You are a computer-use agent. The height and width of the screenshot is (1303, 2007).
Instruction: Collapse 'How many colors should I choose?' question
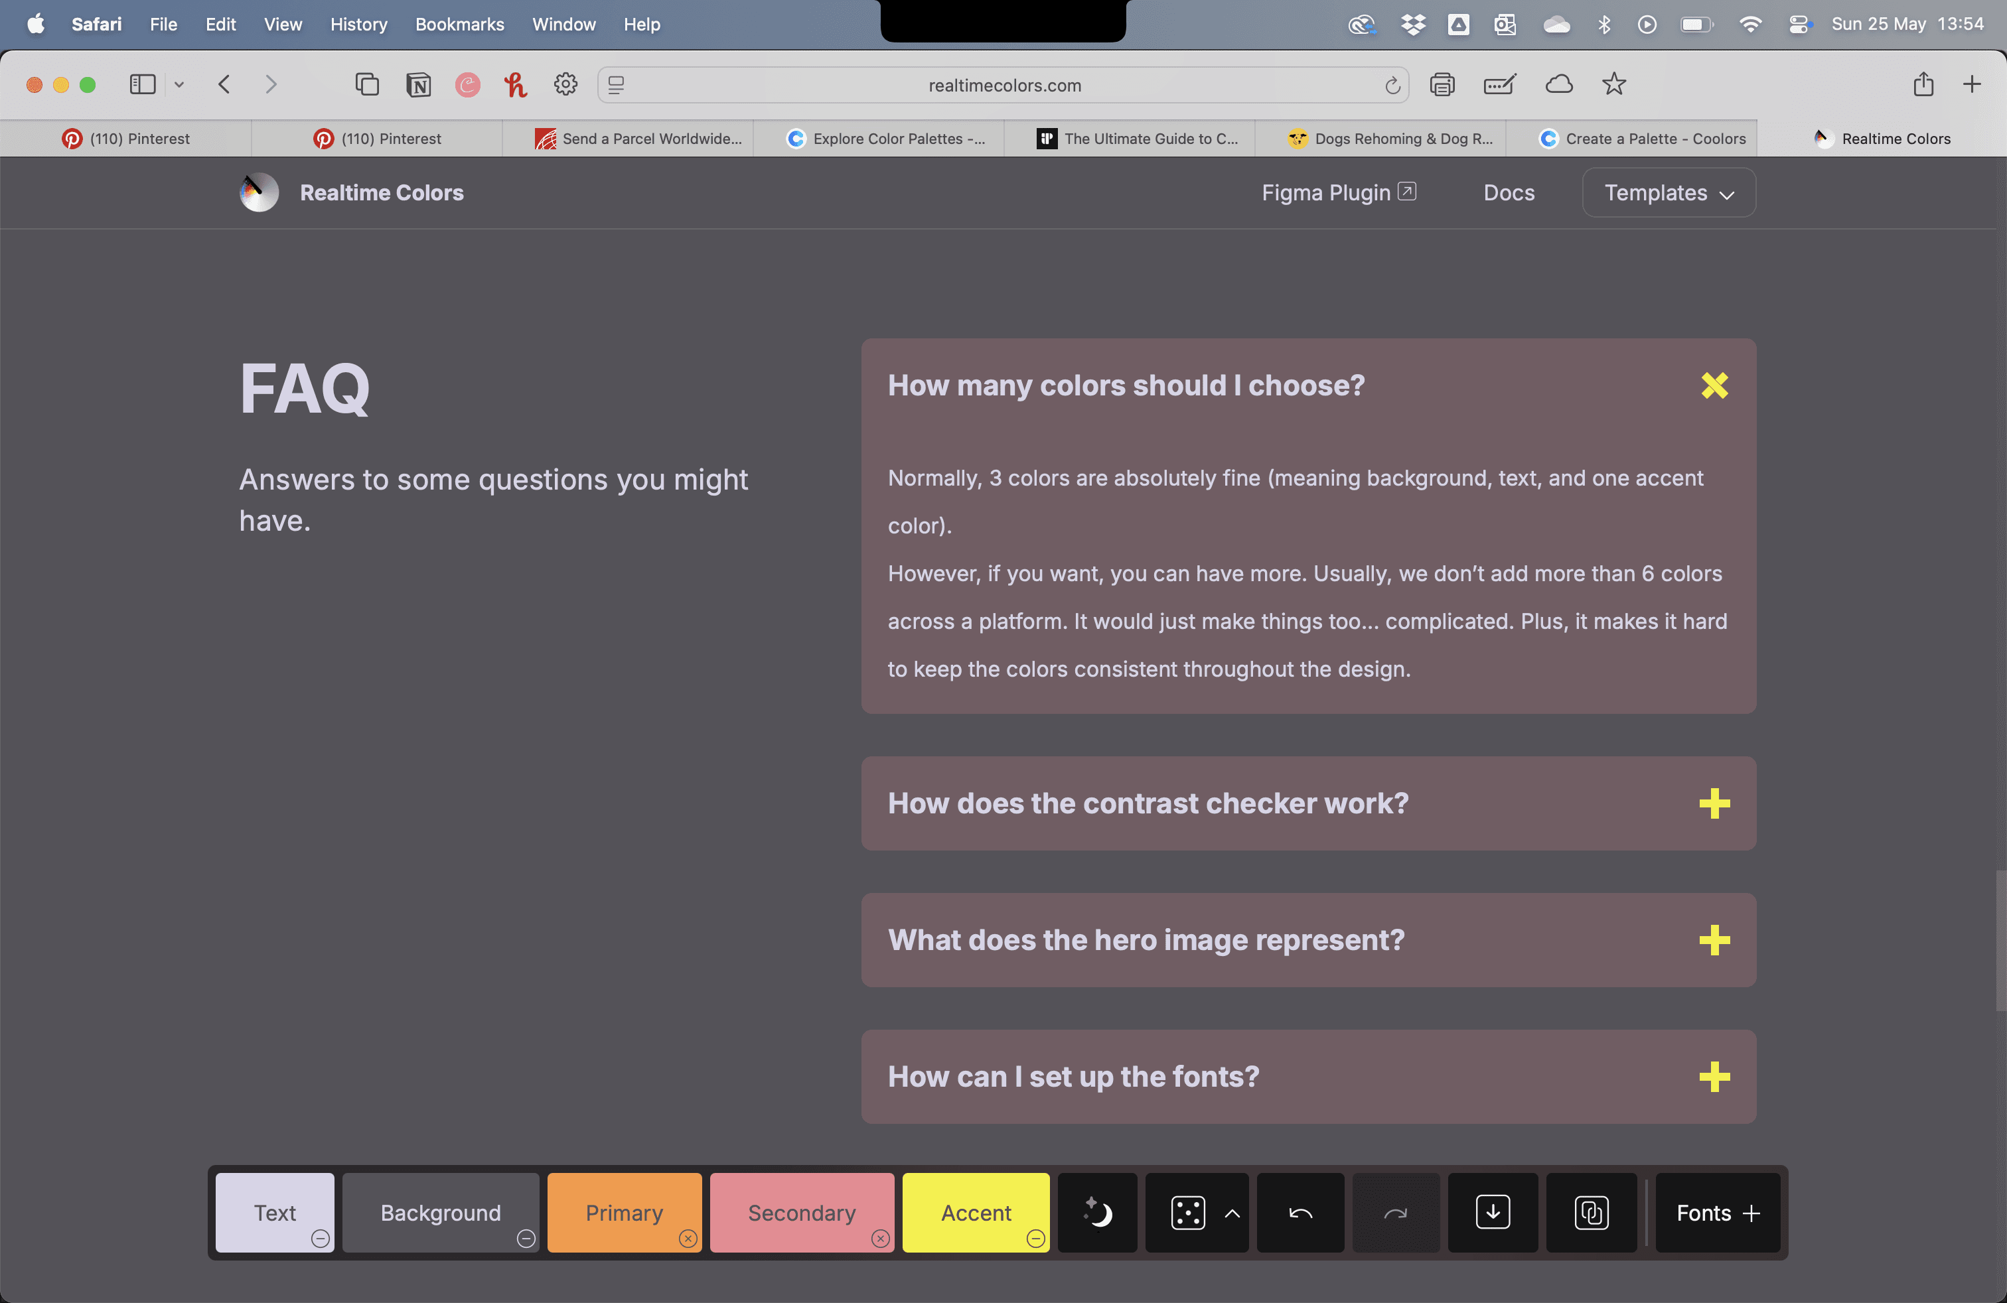pos(1714,385)
